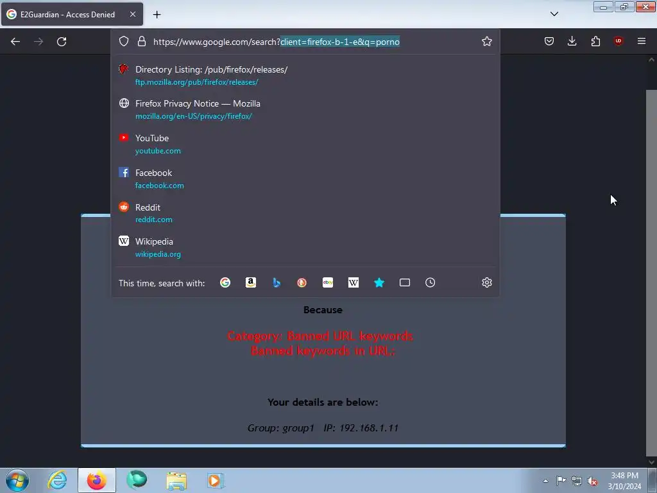Viewport: 657px width, 493px height.
Task: Click the youtube.com URL text
Action: tap(158, 151)
